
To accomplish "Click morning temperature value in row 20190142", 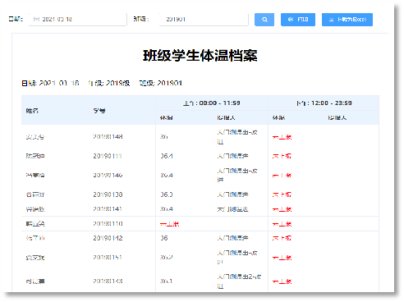I will [164, 238].
